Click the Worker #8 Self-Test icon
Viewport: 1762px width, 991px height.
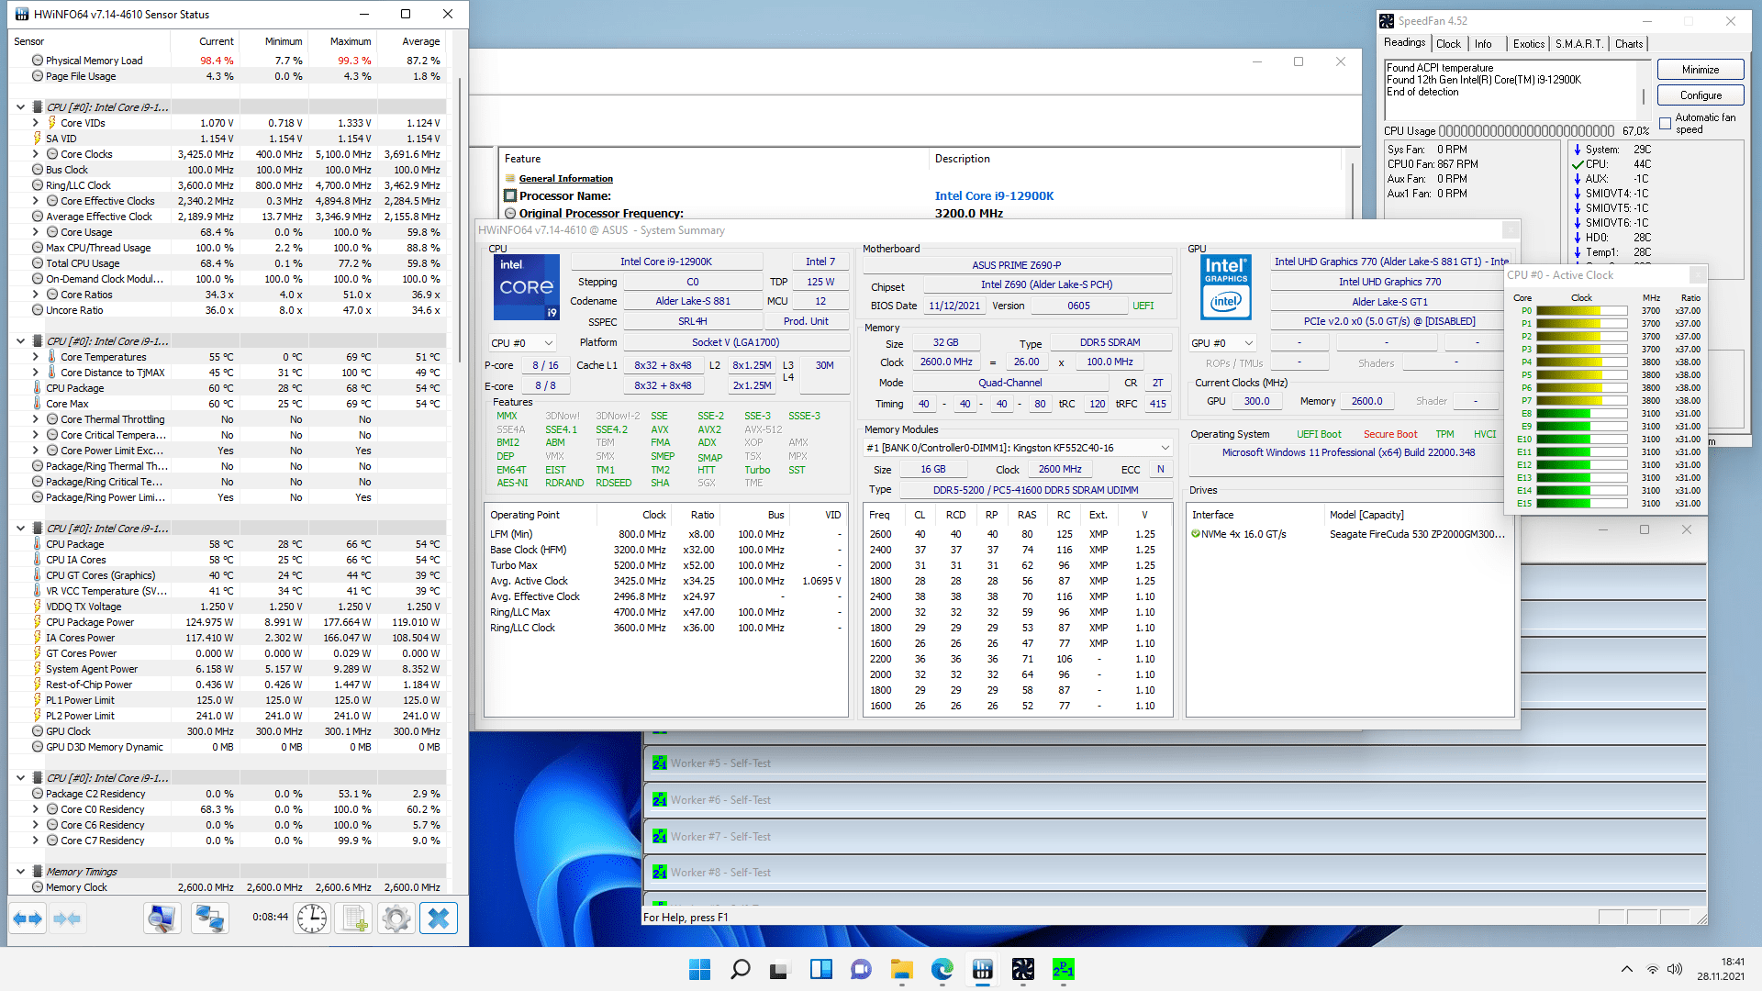tap(660, 873)
